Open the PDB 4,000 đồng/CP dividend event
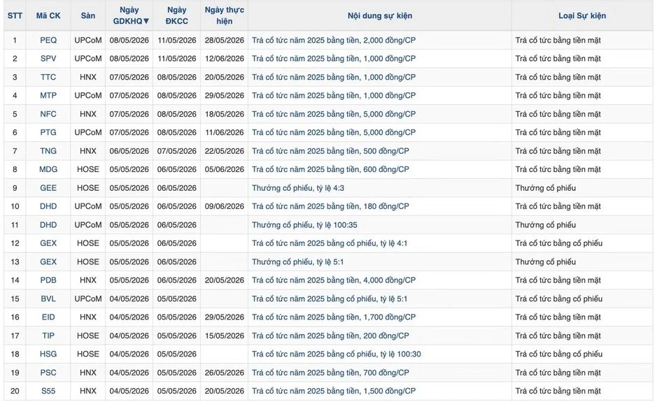Screen dimensions: 657x402 334,280
